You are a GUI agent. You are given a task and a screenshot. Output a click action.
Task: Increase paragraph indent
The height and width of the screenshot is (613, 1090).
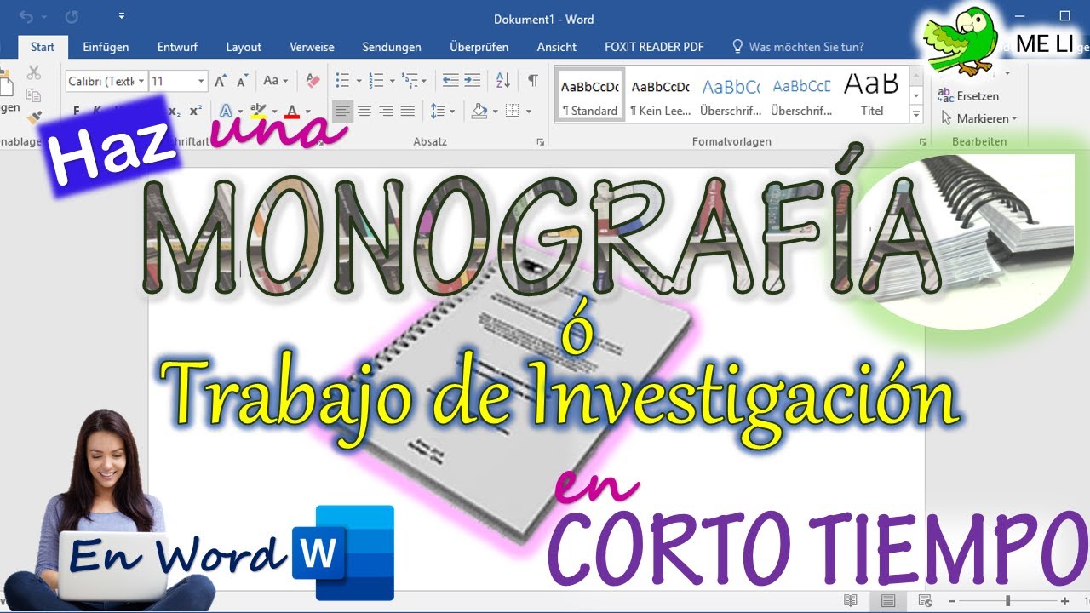(472, 81)
